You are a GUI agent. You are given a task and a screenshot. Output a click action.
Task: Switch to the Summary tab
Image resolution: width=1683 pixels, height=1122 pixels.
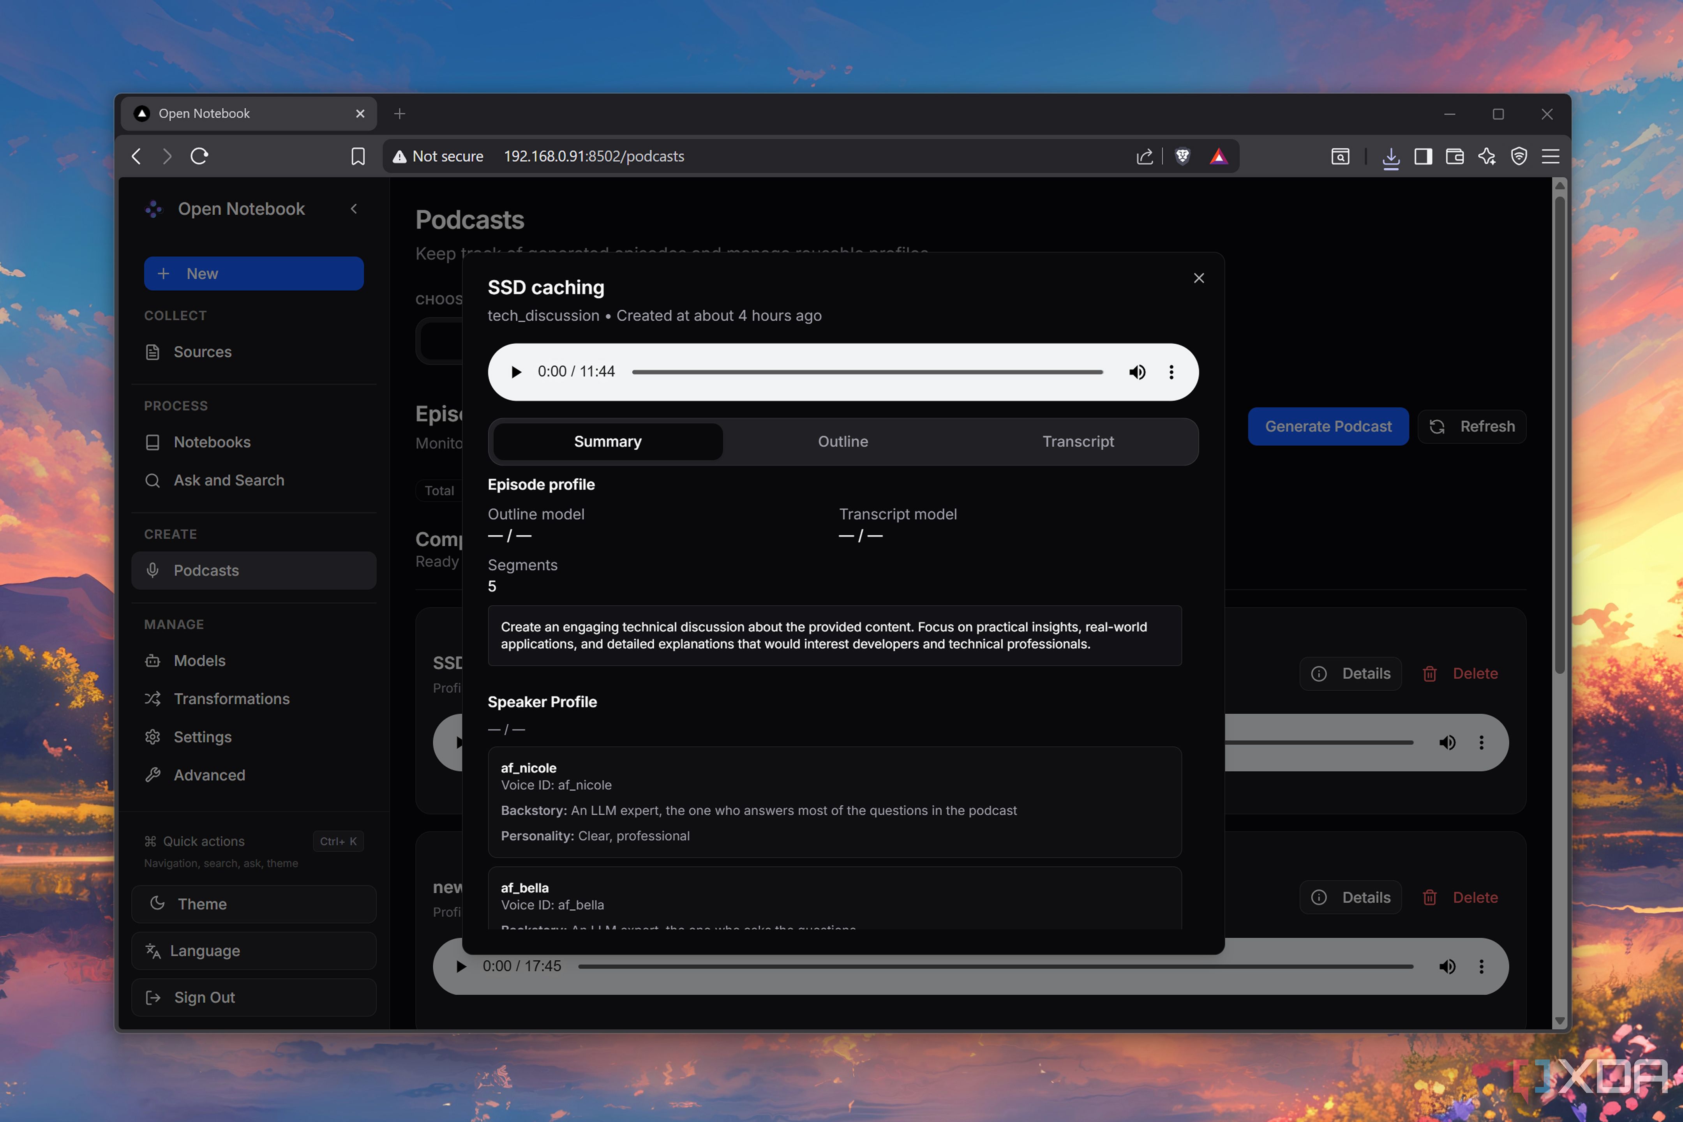click(607, 441)
